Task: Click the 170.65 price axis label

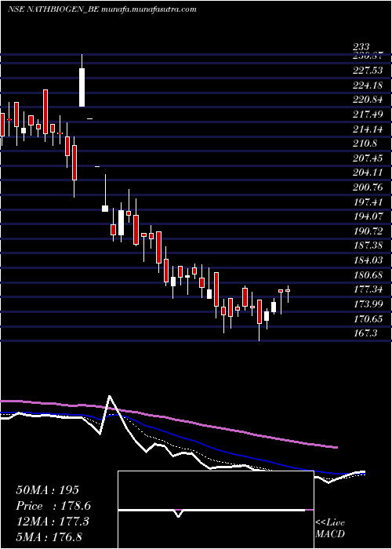Action: (x=368, y=319)
